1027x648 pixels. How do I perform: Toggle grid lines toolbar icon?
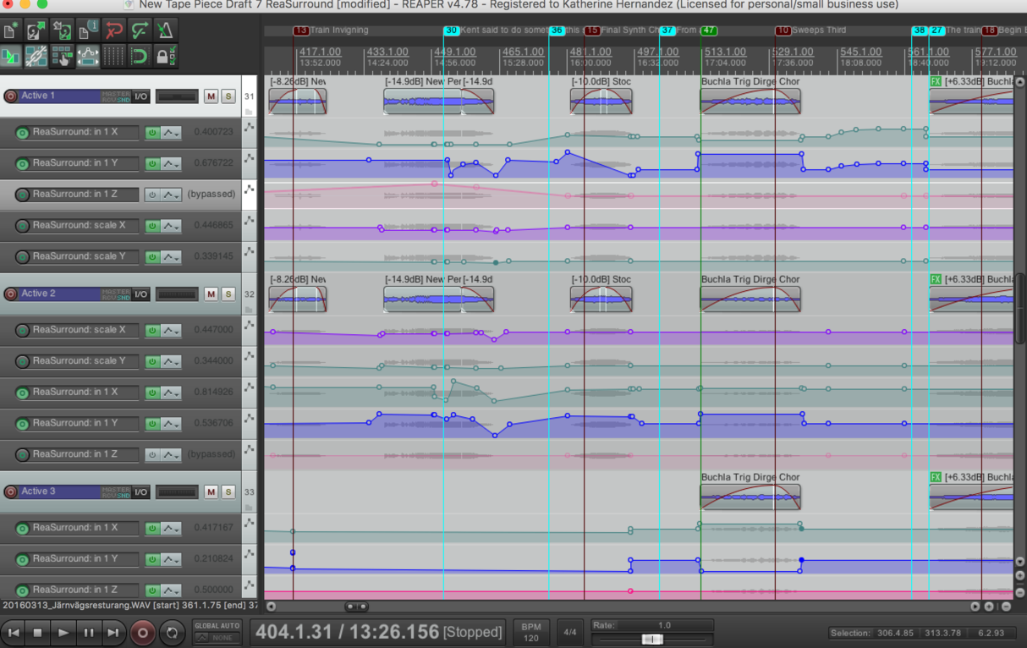click(113, 57)
